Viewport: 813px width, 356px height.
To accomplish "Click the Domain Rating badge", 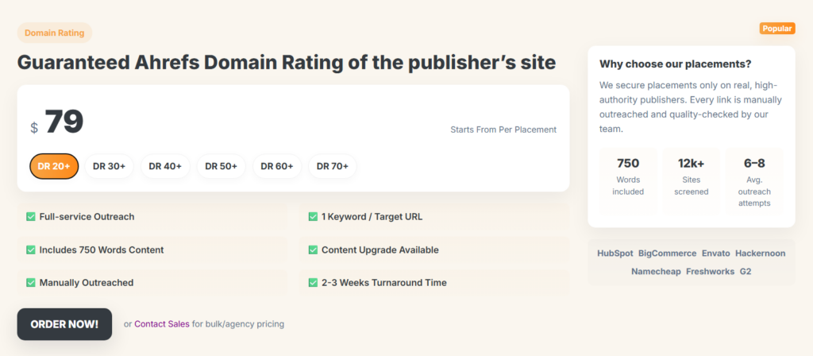I will [55, 33].
